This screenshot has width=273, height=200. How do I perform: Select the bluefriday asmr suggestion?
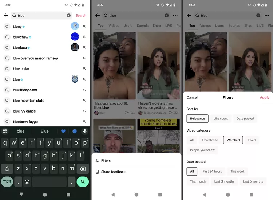point(25,90)
